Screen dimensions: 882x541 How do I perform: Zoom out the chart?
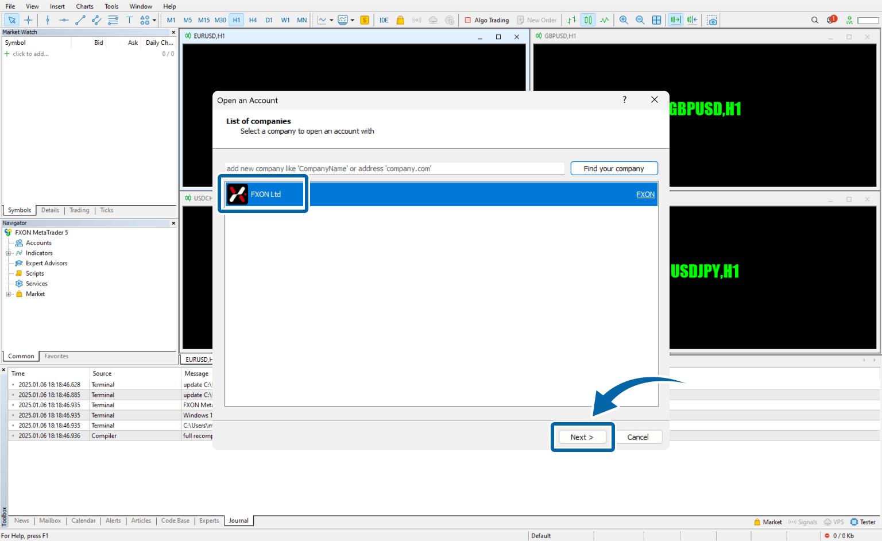click(640, 20)
